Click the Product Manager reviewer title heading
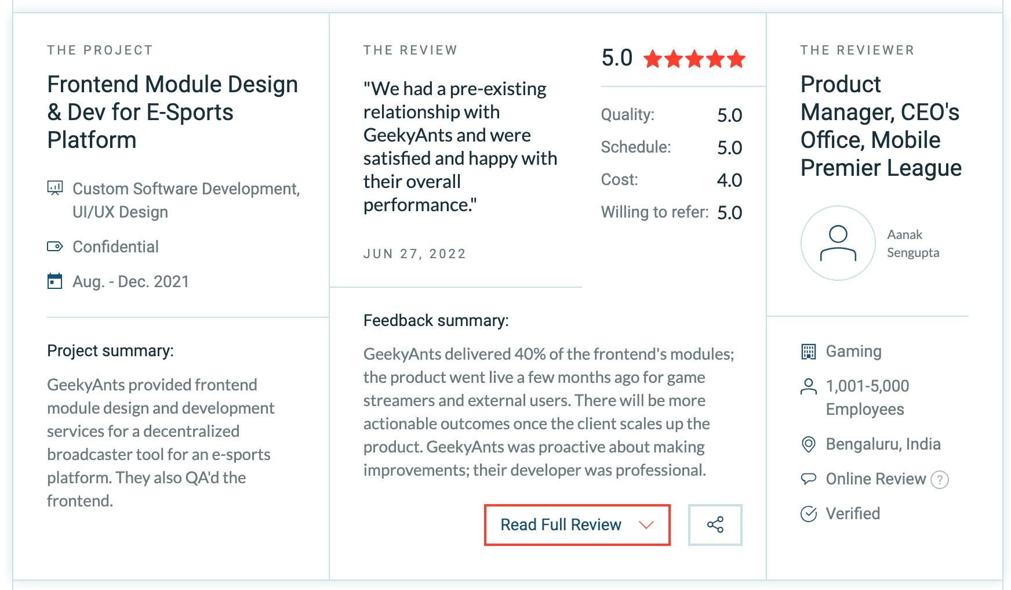This screenshot has height=590, width=1011. pos(881,126)
